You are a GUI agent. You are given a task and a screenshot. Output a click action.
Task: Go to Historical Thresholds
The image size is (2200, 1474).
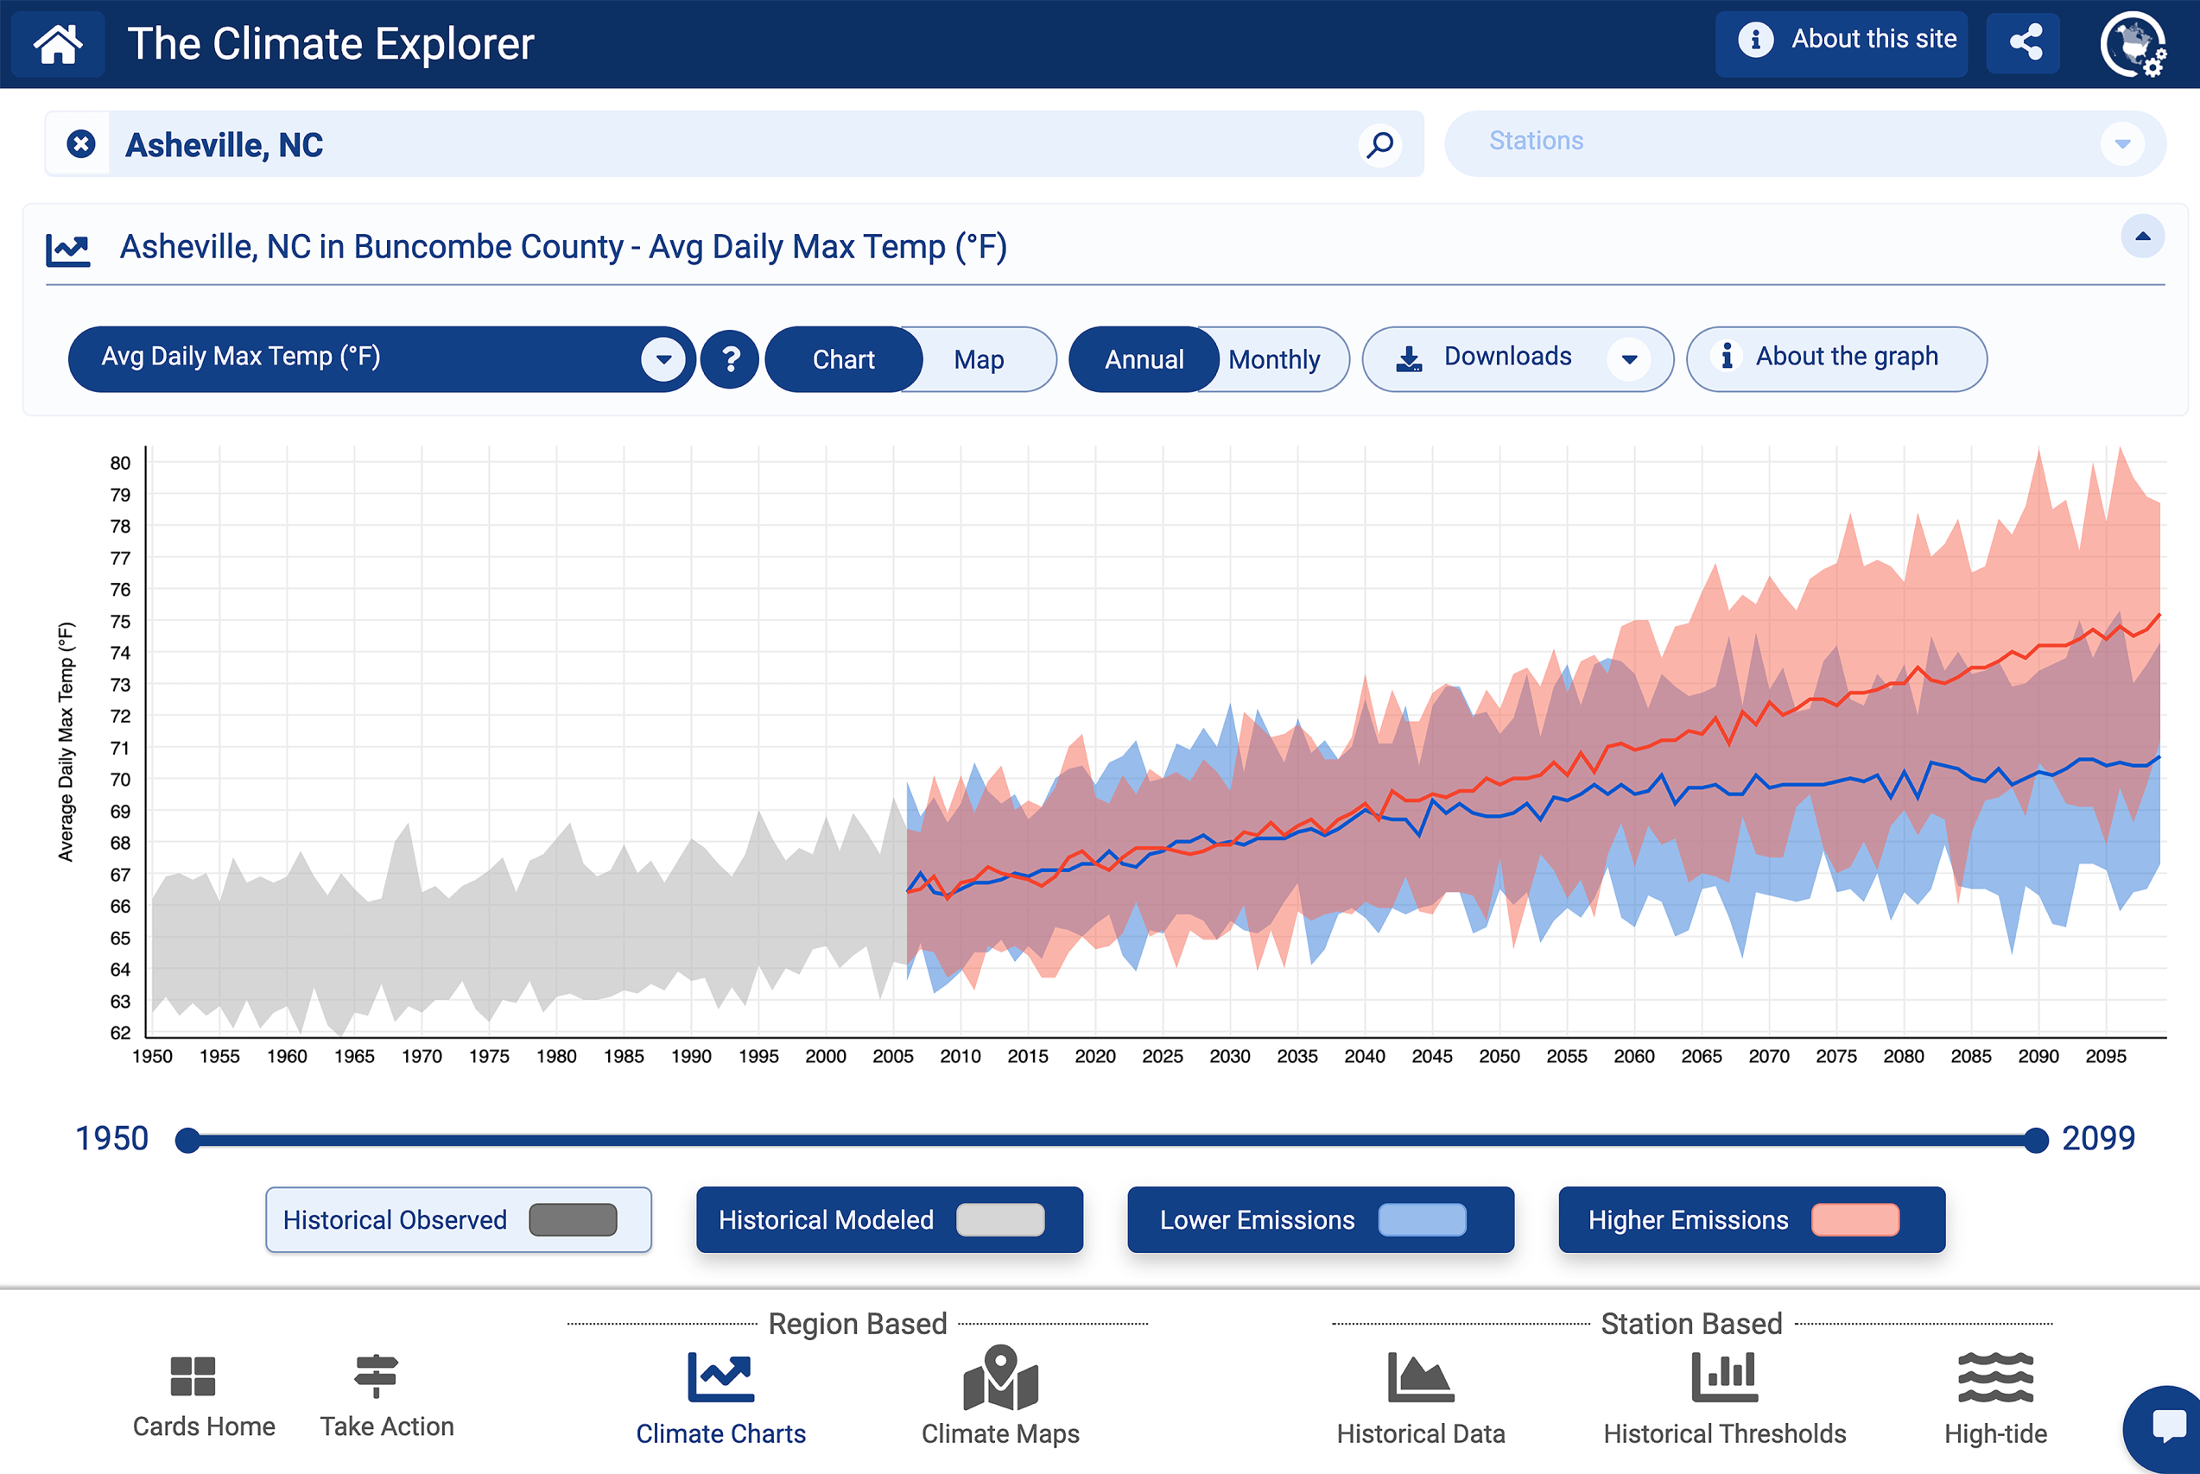1723,1396
